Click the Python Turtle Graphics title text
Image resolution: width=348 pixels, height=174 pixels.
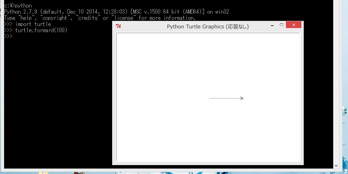pos(207,27)
